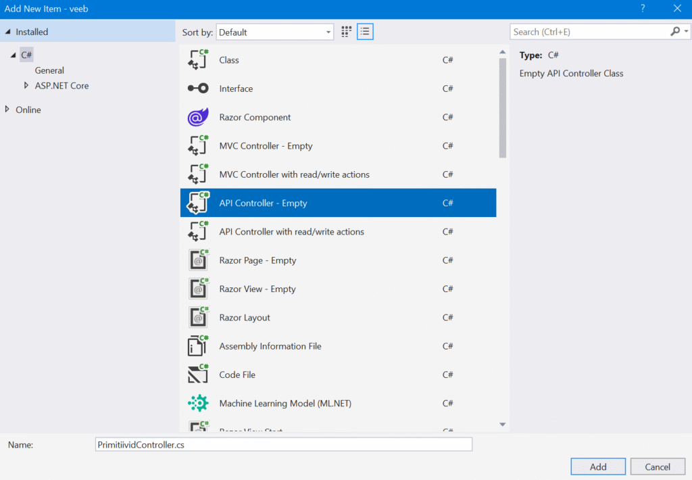Select the General category
The height and width of the screenshot is (480, 692).
tap(49, 70)
